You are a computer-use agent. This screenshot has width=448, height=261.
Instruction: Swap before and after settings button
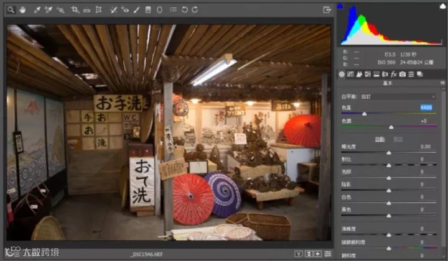click(x=309, y=254)
